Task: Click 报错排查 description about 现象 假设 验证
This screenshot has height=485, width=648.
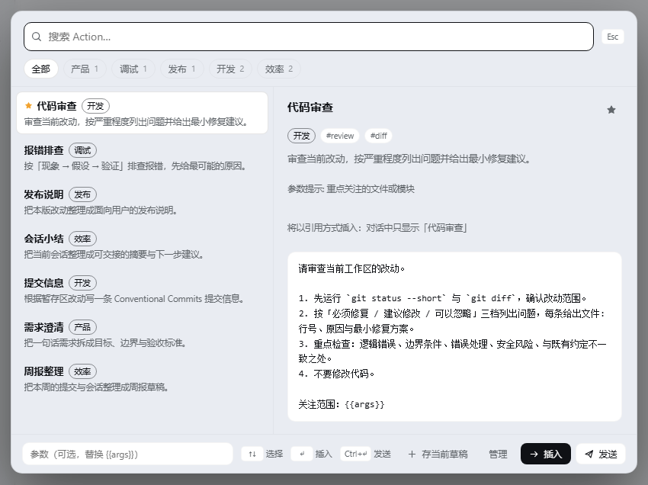Action: coord(136,165)
